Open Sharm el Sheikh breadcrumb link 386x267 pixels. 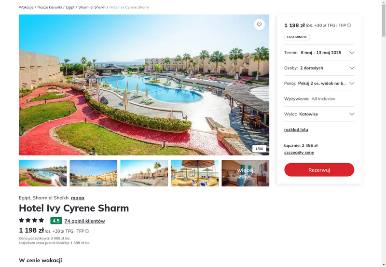(92, 7)
